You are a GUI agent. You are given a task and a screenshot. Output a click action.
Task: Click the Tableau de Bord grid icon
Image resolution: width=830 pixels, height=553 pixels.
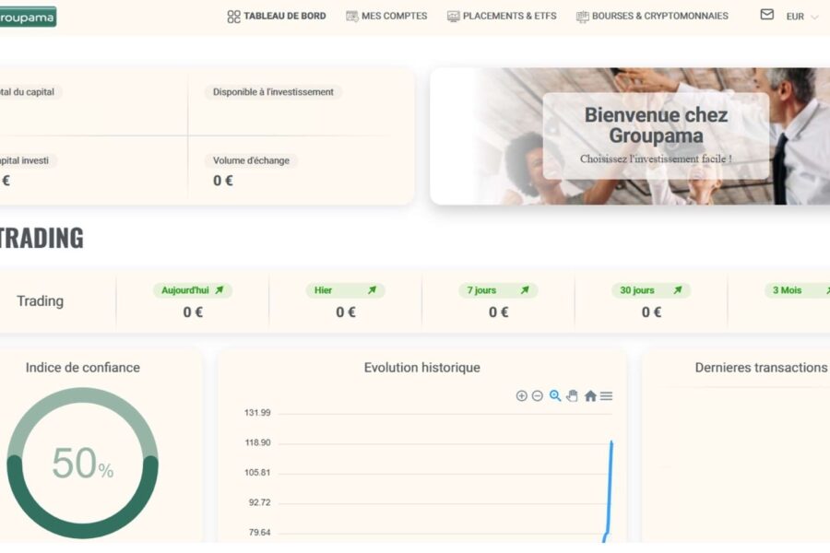click(233, 17)
